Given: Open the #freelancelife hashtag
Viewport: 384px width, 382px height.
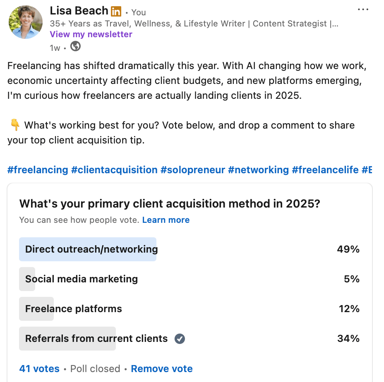Looking at the screenshot, I should 325,170.
